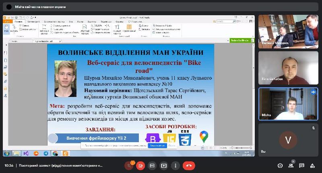This screenshot has height=173, width=322.
Task: Click the Chrome icon in shared taskbar
Action: pyautogui.click(x=56, y=153)
